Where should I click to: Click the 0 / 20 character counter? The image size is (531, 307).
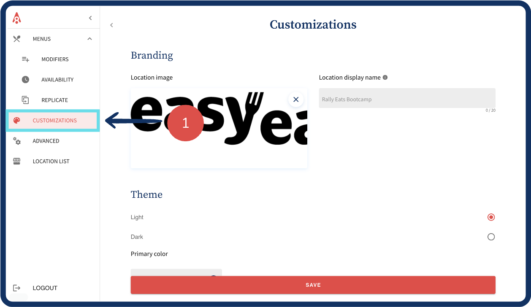pos(490,110)
